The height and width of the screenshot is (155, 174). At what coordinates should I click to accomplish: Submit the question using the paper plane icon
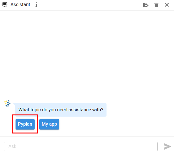167,147
